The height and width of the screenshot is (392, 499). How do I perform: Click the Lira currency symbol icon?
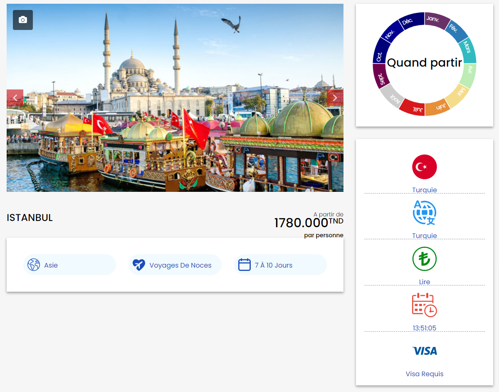click(425, 259)
